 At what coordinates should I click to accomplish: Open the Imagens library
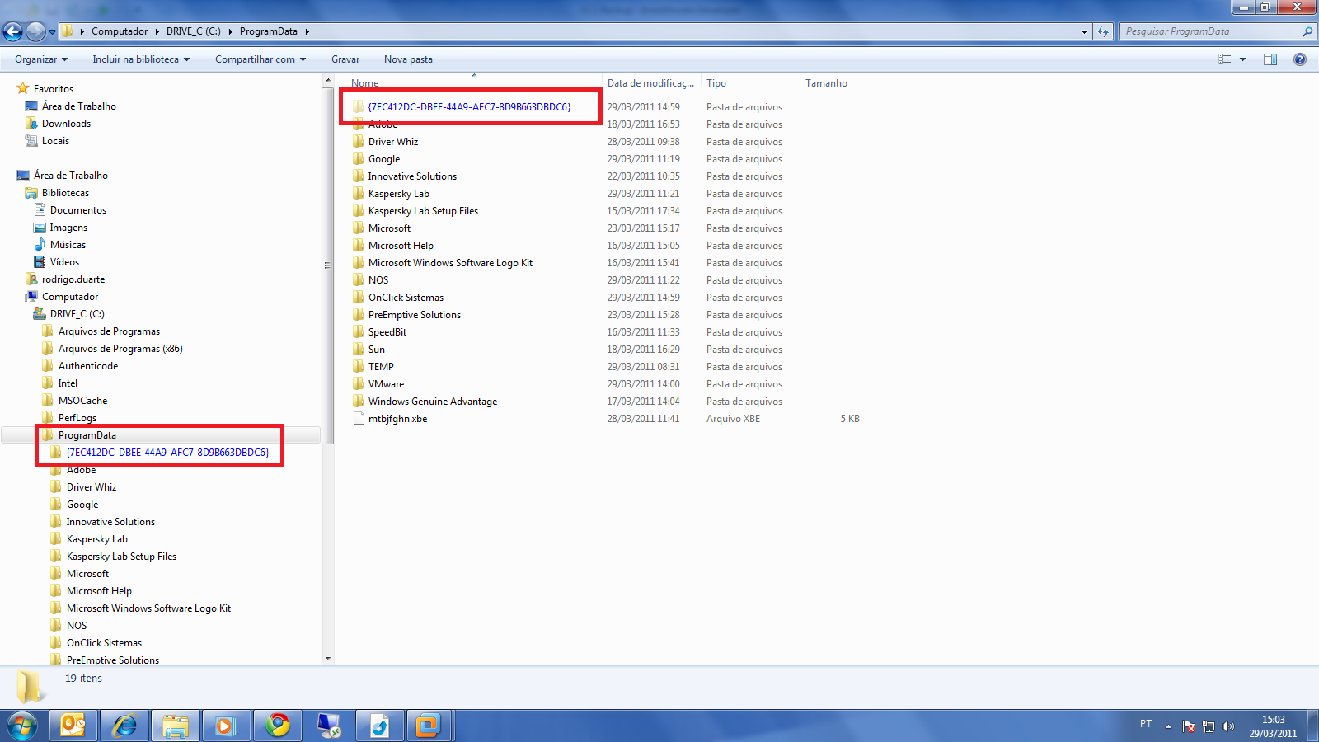pos(68,228)
